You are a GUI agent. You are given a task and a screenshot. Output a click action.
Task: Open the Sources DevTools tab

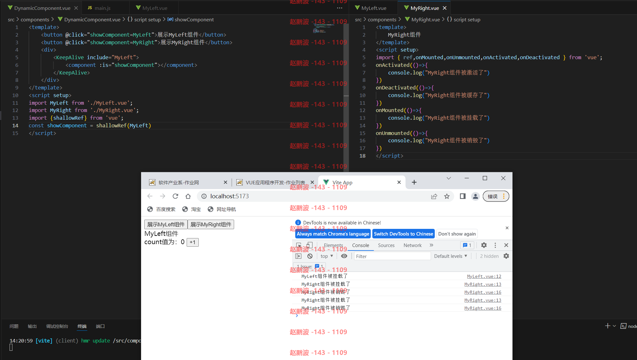pos(386,245)
